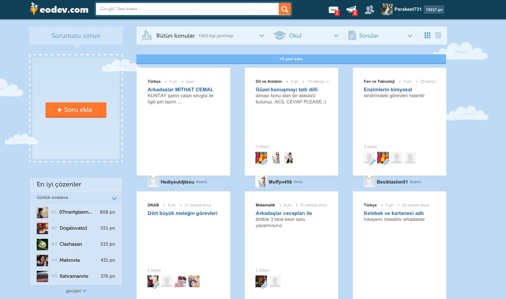The height and width of the screenshot is (299, 506).
Task: Click the Sorular document icon
Action: pos(352,35)
